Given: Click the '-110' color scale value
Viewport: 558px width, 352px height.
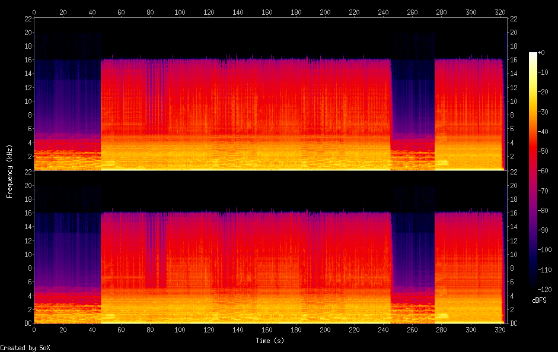Looking at the screenshot, I should pos(544,269).
